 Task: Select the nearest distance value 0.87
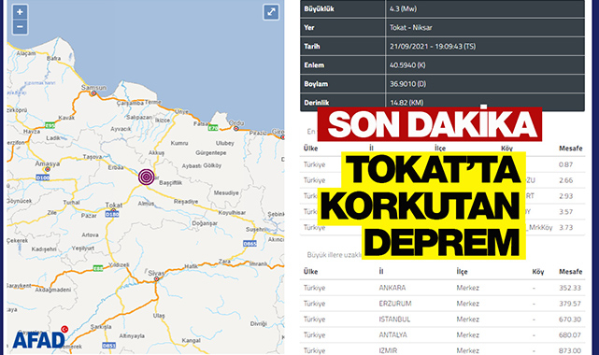(x=565, y=164)
